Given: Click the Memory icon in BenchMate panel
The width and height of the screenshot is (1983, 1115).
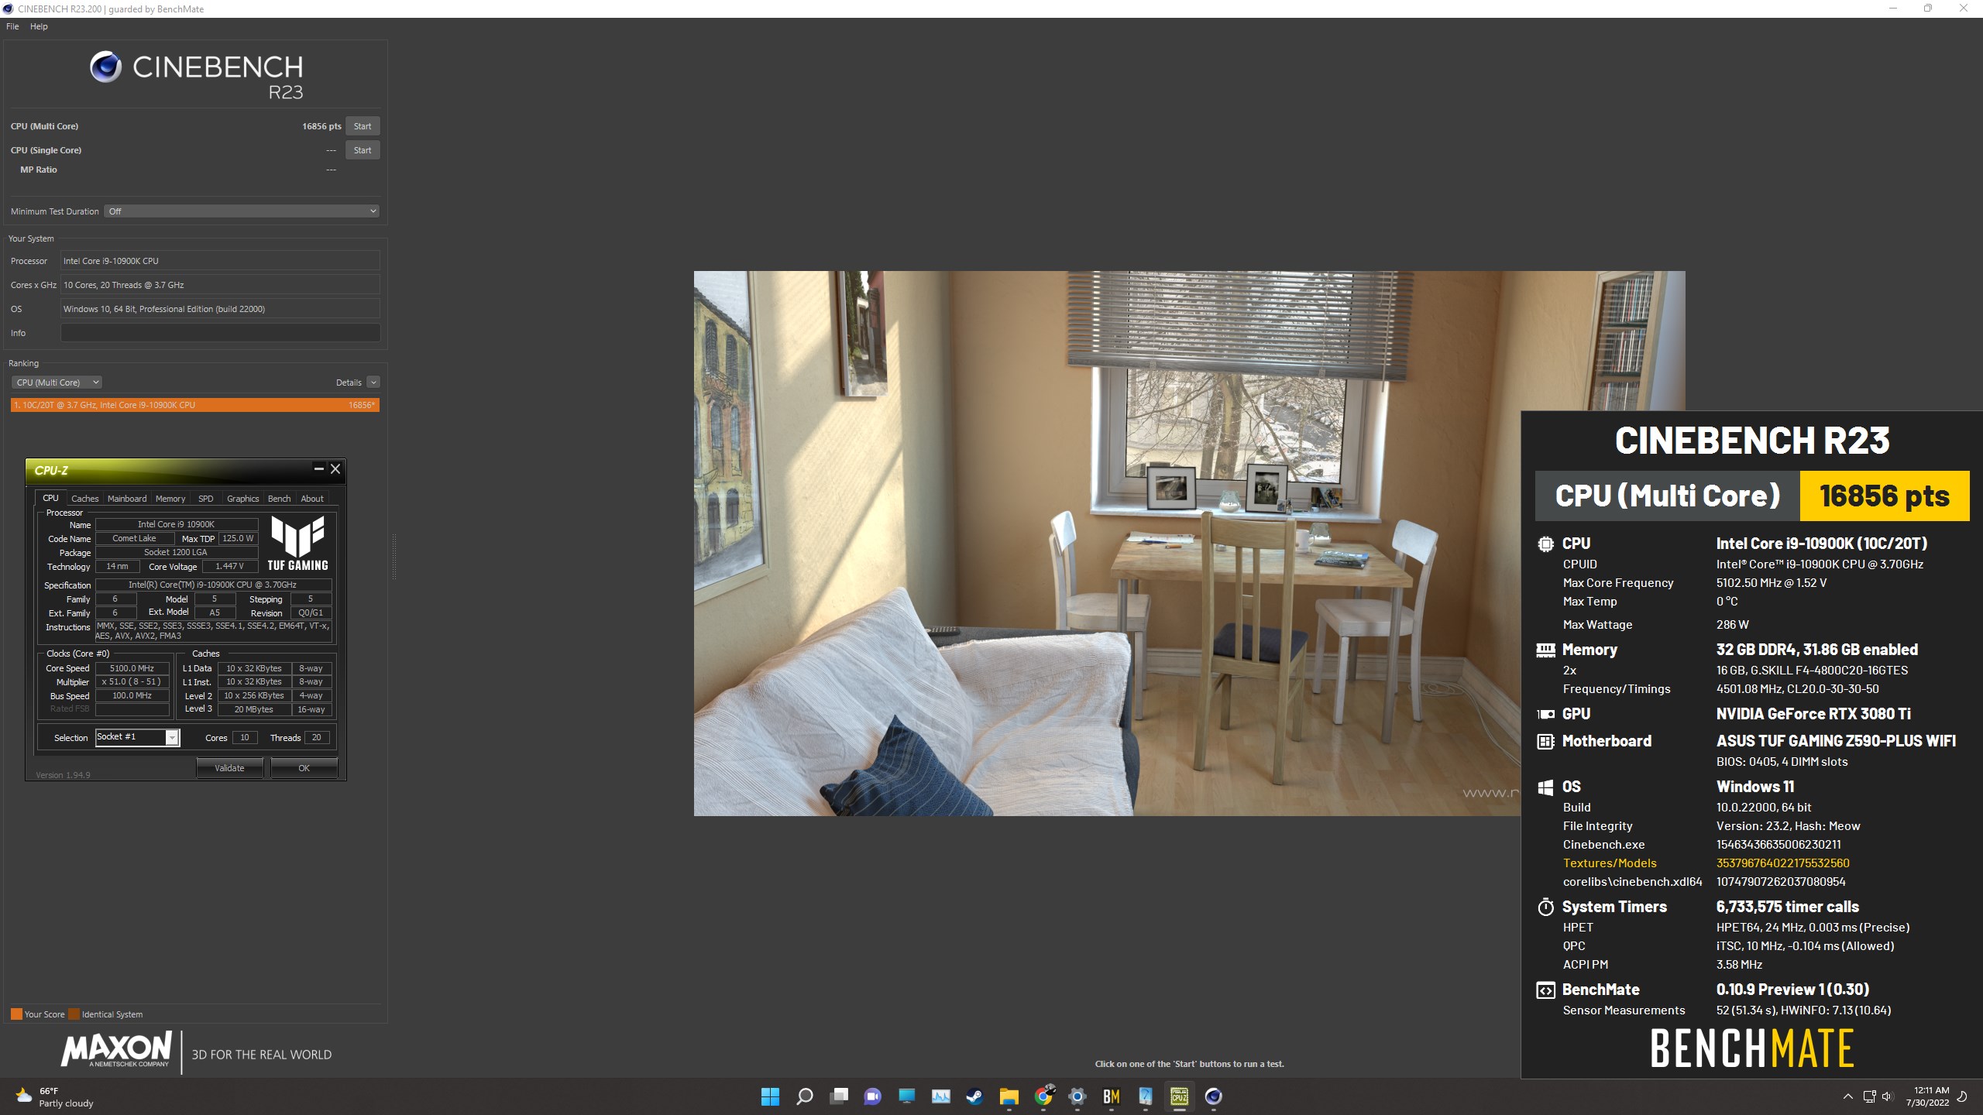Looking at the screenshot, I should 1545,650.
